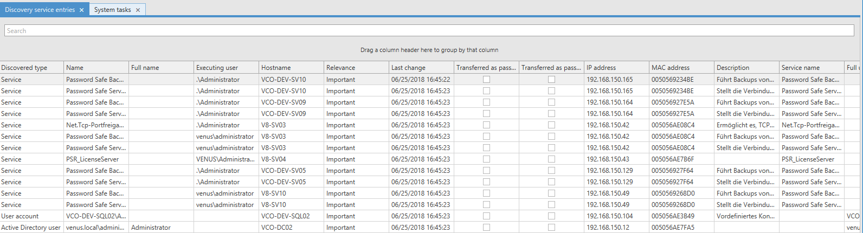Click the 'VENUS\Administra...' executing user cell
The height and width of the screenshot is (233, 863).
pos(225,159)
